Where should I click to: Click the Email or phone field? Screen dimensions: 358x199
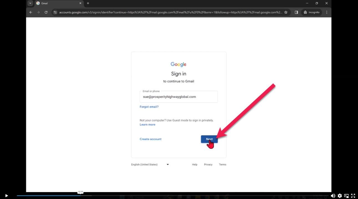click(179, 97)
